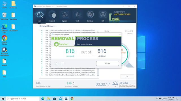Open File Explorer from the taskbar
The height and width of the screenshot is (101, 181).
coord(49,98)
